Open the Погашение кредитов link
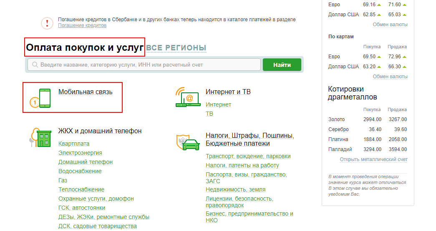Image resolution: width=436 pixels, height=231 pixels. point(82,25)
